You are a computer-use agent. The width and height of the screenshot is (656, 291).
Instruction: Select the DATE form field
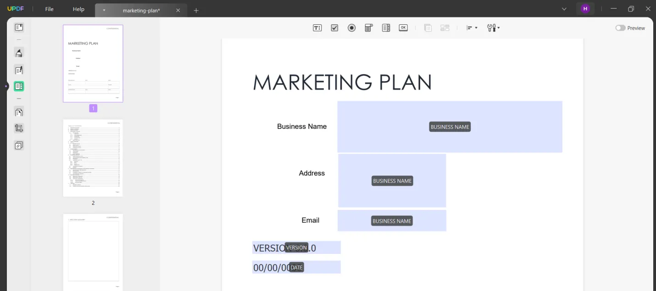point(296,267)
